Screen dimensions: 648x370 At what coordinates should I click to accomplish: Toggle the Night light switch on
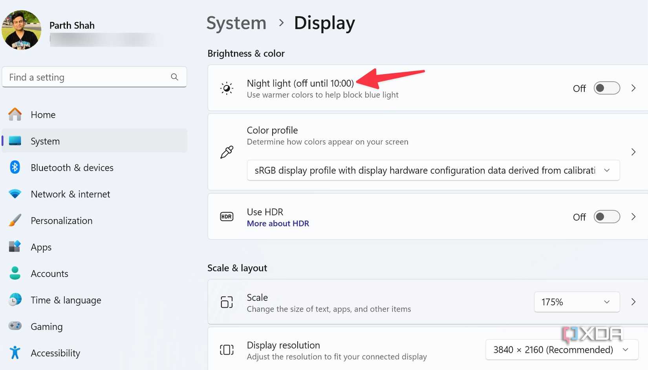pyautogui.click(x=607, y=88)
